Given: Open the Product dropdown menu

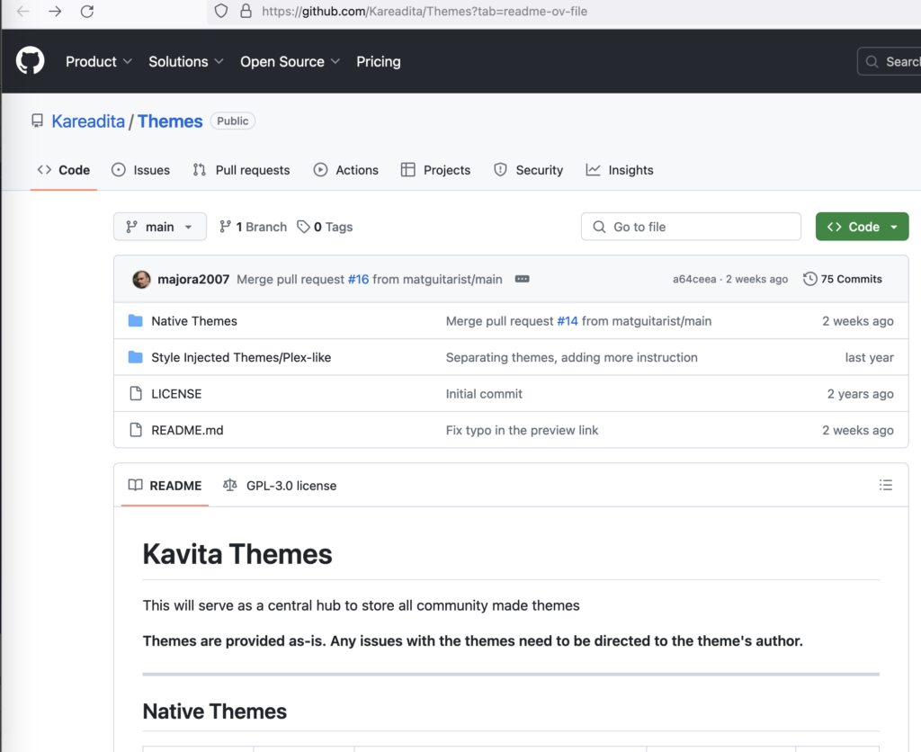Looking at the screenshot, I should 99,62.
